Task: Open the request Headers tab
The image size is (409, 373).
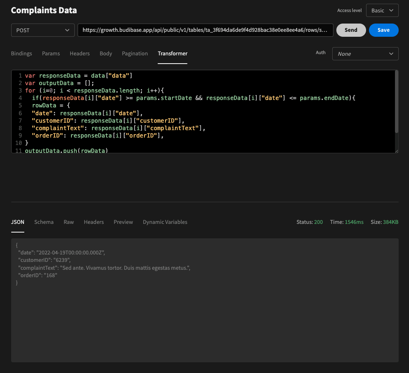Action: (x=80, y=54)
